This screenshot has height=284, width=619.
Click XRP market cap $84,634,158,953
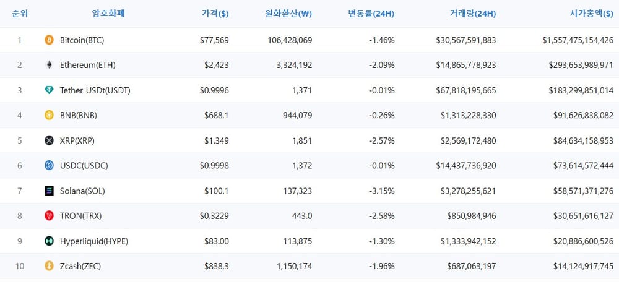click(584, 141)
